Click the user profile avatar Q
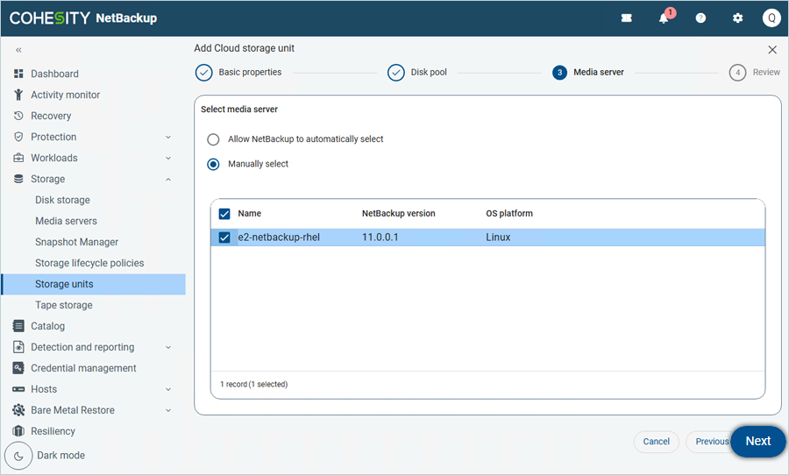 pos(771,18)
